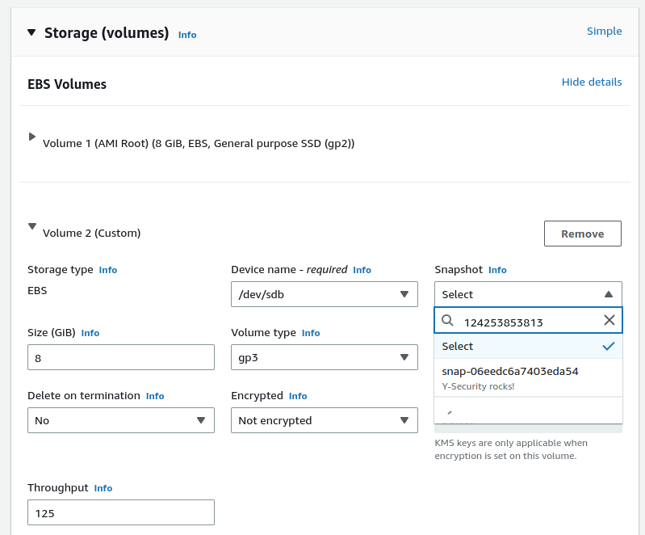
Task: Collapse Volume 2 (Custom) section
Action: click(32, 227)
